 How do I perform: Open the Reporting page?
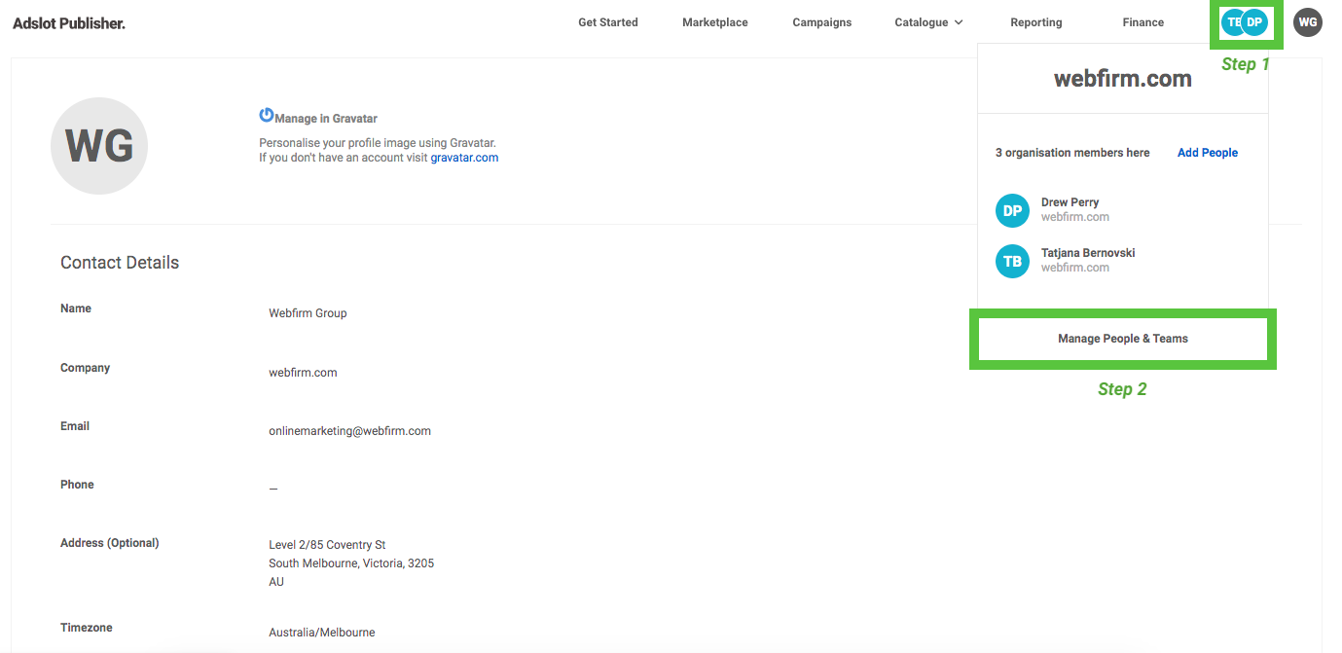point(1036,22)
